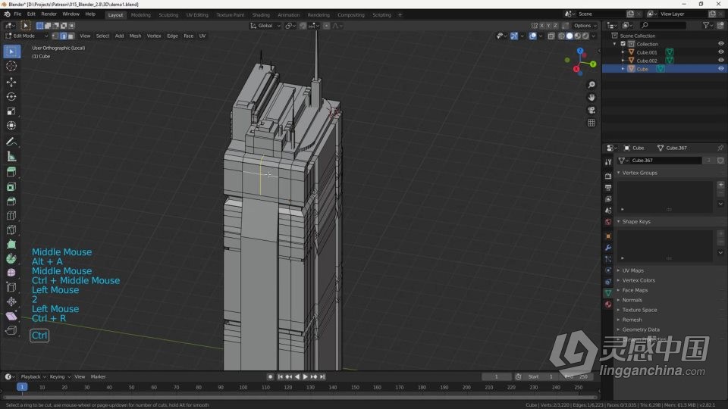This screenshot has width=728, height=409.
Task: Toggle X-ray display mode
Action: [551, 36]
